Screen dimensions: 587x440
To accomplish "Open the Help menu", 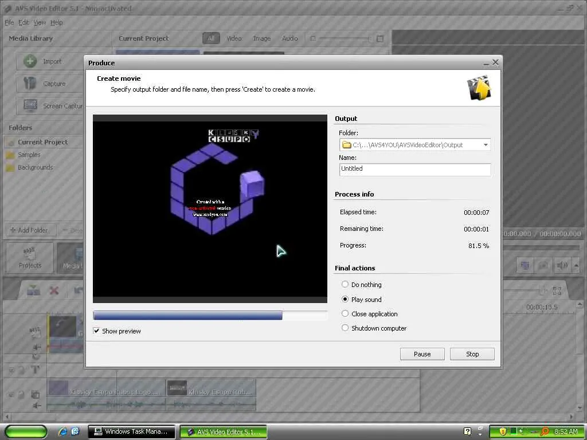I will [57, 22].
